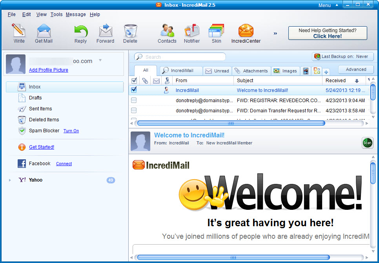Image resolution: width=379 pixels, height=263 pixels.
Task: Delete the selected email
Action: [130, 33]
